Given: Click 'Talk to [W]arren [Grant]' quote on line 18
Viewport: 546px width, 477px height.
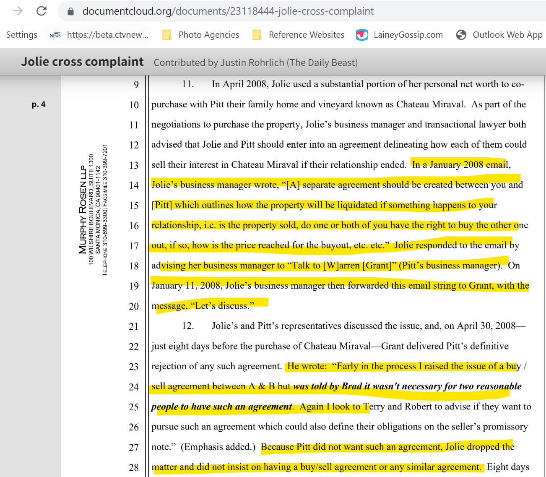Looking at the screenshot, I should 342,266.
